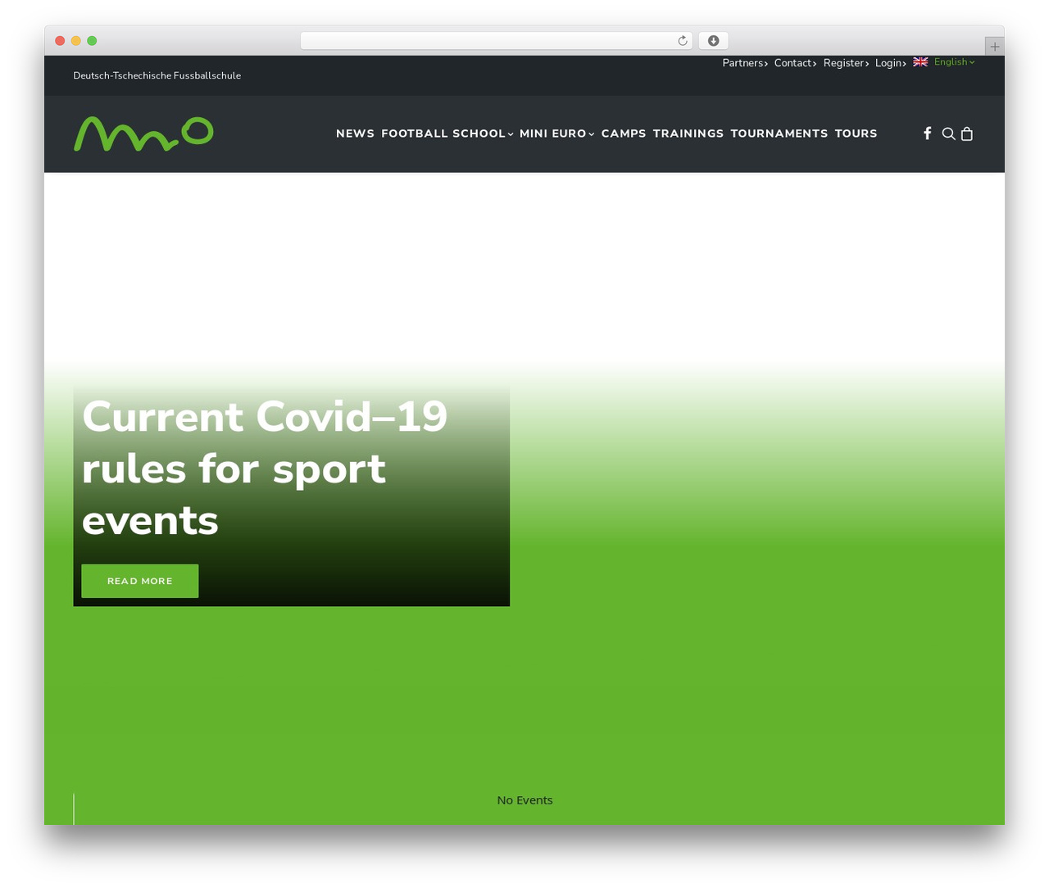Open the shopping bag cart
The width and height of the screenshot is (1049, 888).
pos(967,134)
